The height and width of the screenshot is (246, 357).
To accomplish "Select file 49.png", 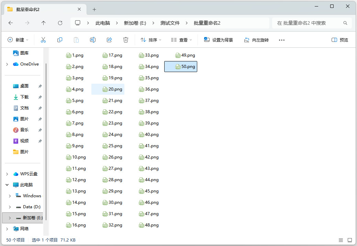I will pos(185,55).
